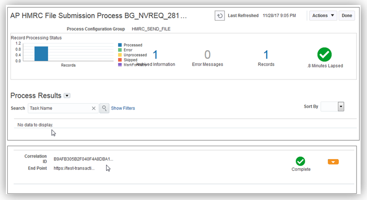Click the Error legend green swatch
This screenshot has width=367, height=200.
pos(120,50)
